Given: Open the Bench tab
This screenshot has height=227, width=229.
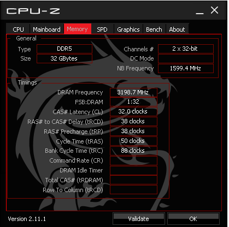Looking at the screenshot, I should point(154,29).
